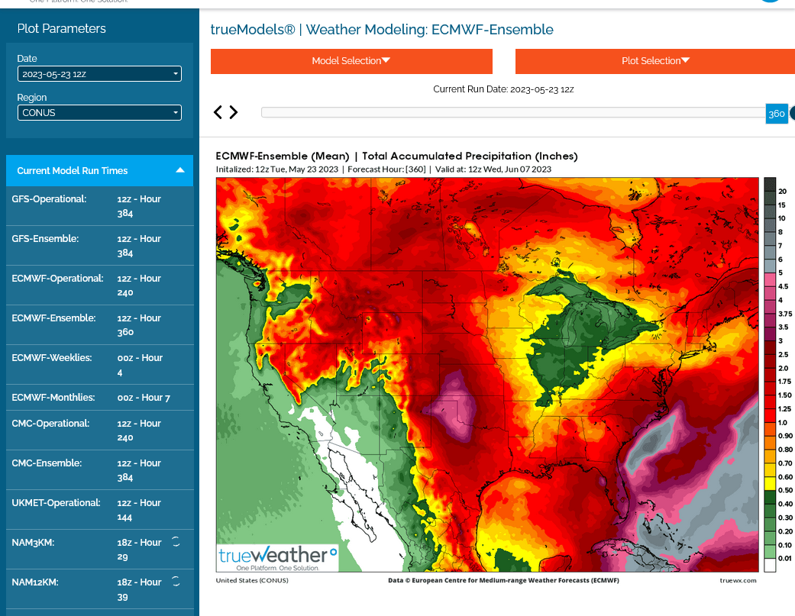
Task: Click the Forecast Hour [360] initialization line
Action: pyautogui.click(x=383, y=169)
